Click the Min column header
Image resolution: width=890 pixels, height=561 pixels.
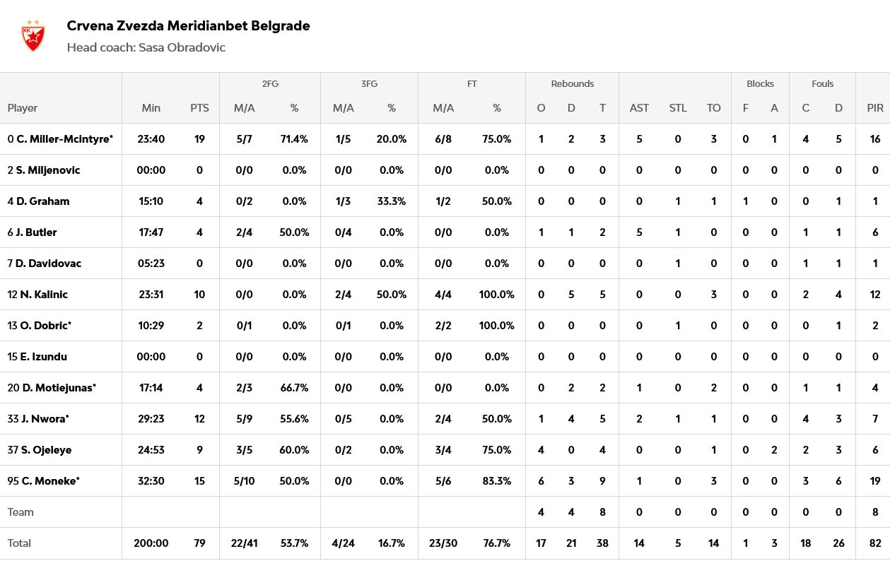(151, 108)
